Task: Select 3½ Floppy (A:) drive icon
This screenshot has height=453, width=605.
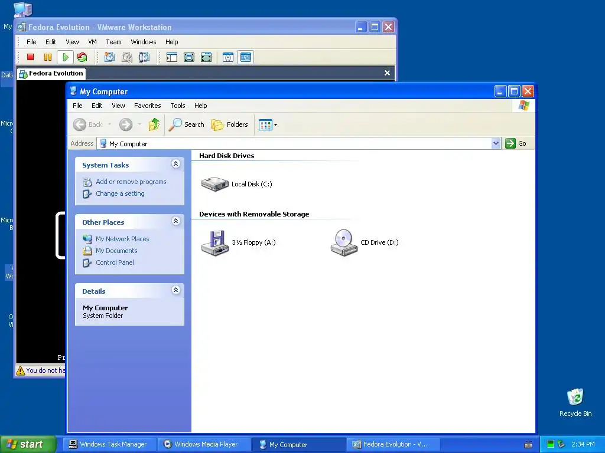Action: click(215, 242)
